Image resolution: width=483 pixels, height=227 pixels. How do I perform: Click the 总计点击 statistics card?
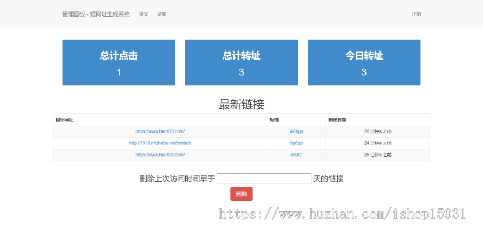pos(119,63)
